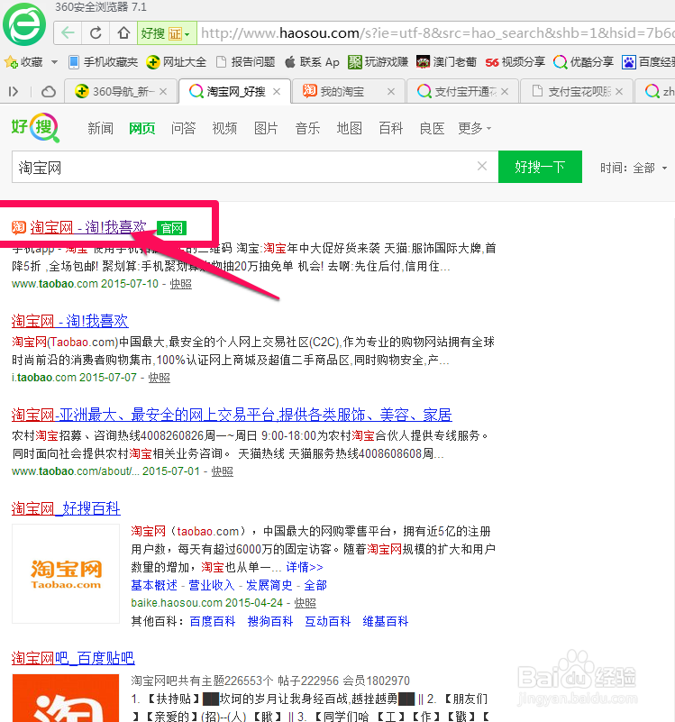Open 发展简史 baike section link

click(x=269, y=585)
